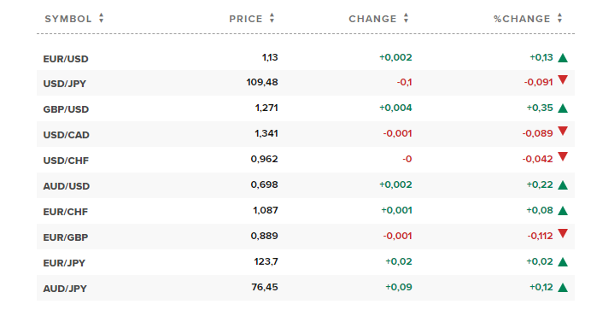Open the USD/JPY symbol link
591x310 pixels.
pos(64,84)
